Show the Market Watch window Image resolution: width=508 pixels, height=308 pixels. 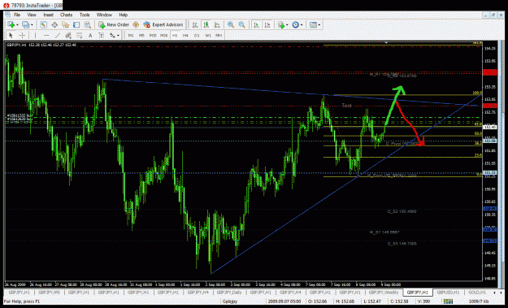tap(43, 24)
